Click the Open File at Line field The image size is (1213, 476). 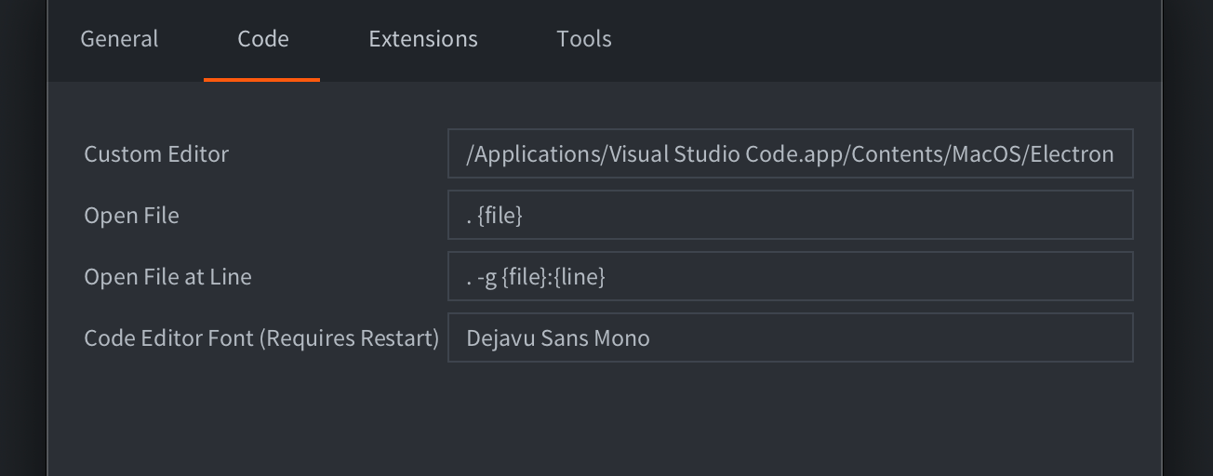[790, 276]
